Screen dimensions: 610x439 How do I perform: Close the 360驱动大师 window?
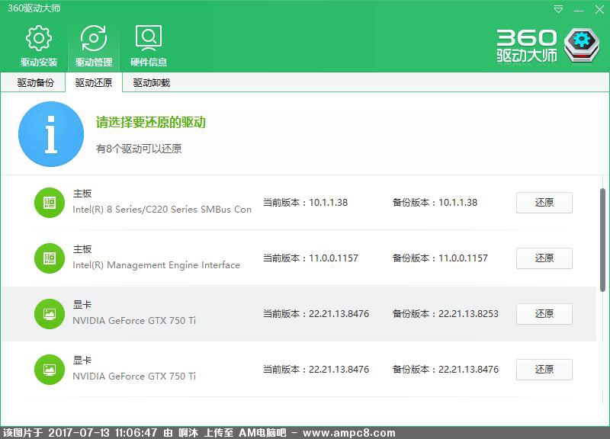(599, 9)
